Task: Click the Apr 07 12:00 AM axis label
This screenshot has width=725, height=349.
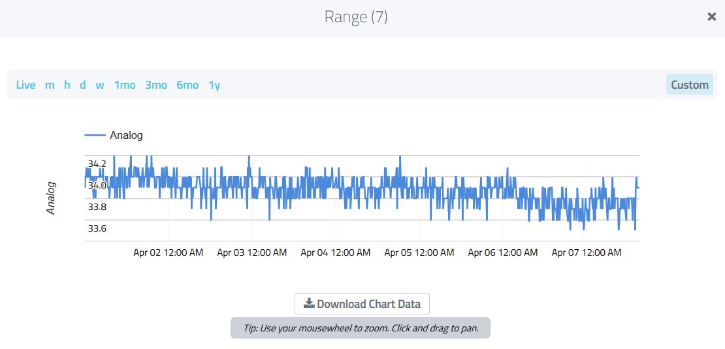Action: pos(587,252)
